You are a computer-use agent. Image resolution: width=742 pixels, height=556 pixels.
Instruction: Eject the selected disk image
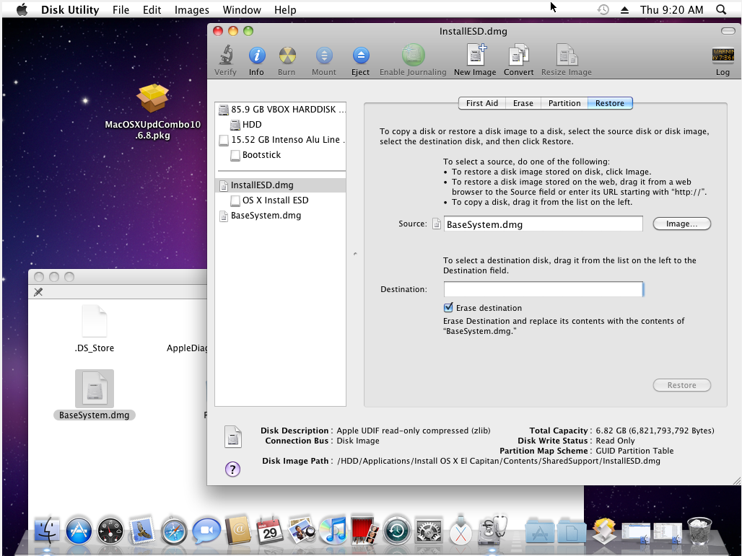tap(360, 56)
